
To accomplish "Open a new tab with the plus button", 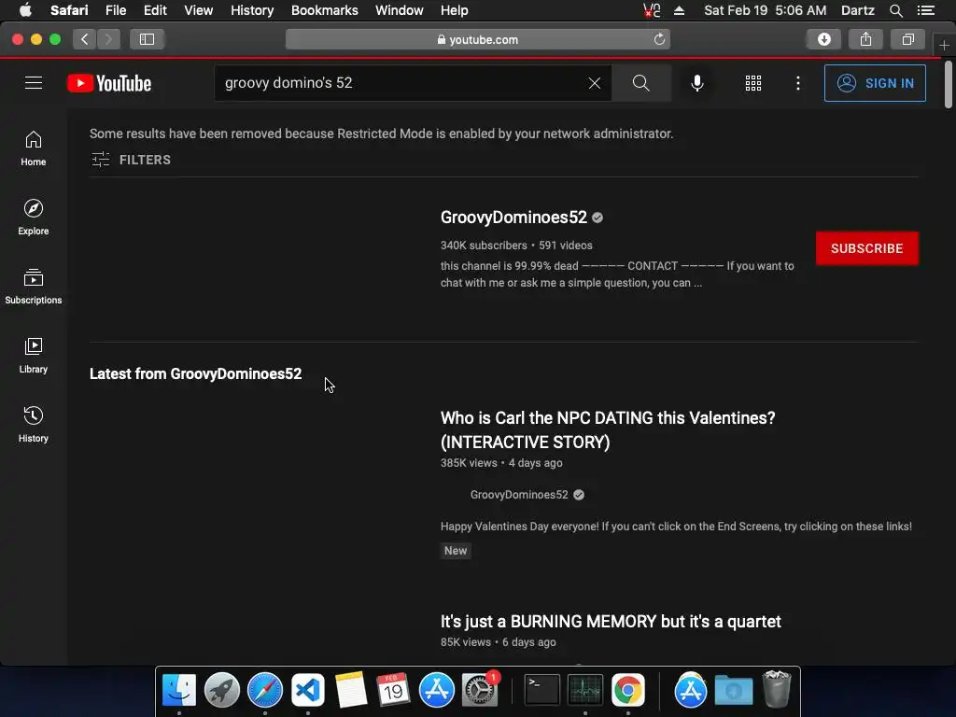I will click(944, 45).
